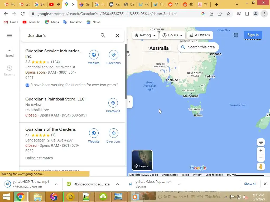The image size is (270, 202).
Task: Collapse the side results panel
Action: point(130,102)
